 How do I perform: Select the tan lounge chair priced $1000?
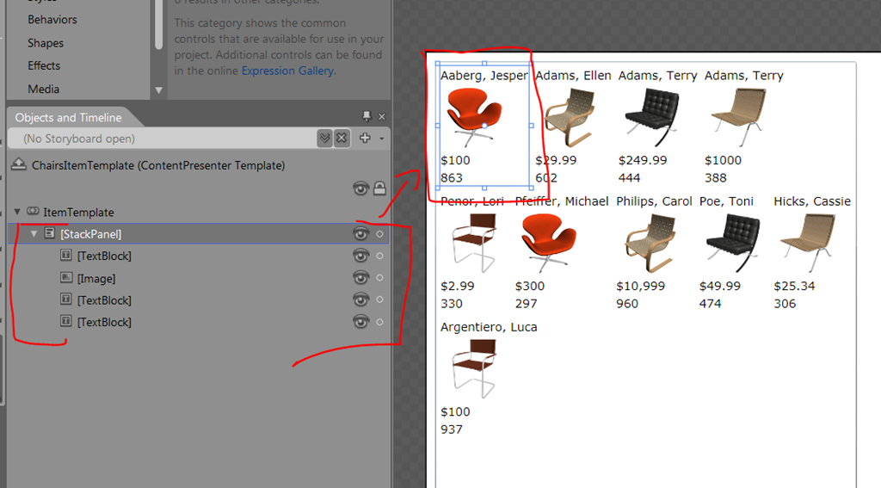click(738, 117)
